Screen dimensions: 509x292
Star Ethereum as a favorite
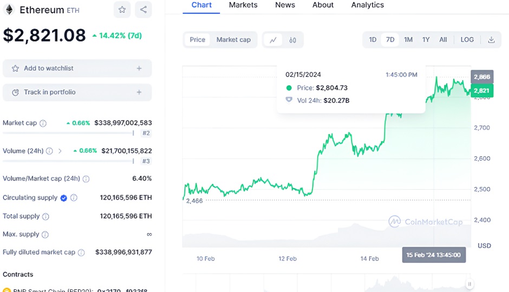(x=122, y=10)
